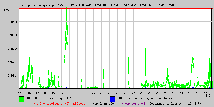Click the '00' midnight hour marker

[x=93, y=93]
